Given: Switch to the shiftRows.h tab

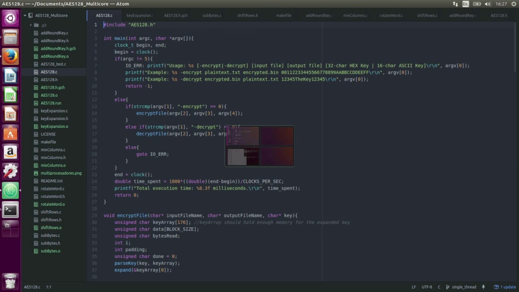Looking at the screenshot, I should [248, 15].
